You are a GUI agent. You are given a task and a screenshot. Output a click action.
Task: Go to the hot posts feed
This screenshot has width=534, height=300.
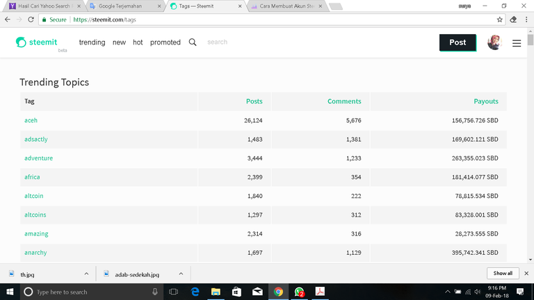138,42
